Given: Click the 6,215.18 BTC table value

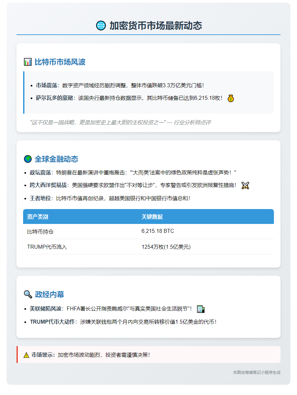Looking at the screenshot, I should click(158, 231).
